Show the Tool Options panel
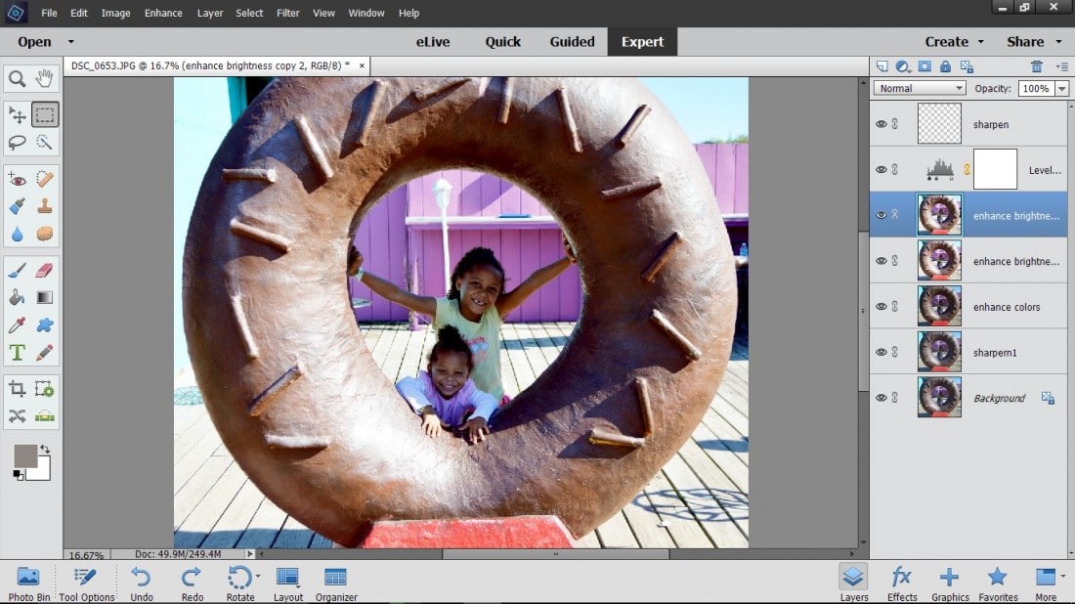 tap(86, 584)
